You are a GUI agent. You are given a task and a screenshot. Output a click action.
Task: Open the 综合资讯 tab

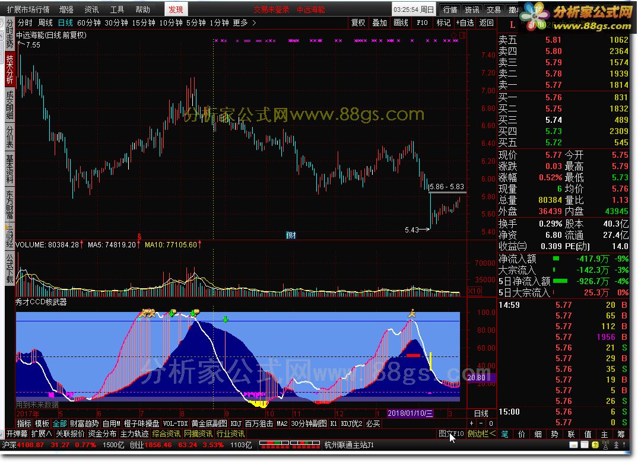click(166, 434)
